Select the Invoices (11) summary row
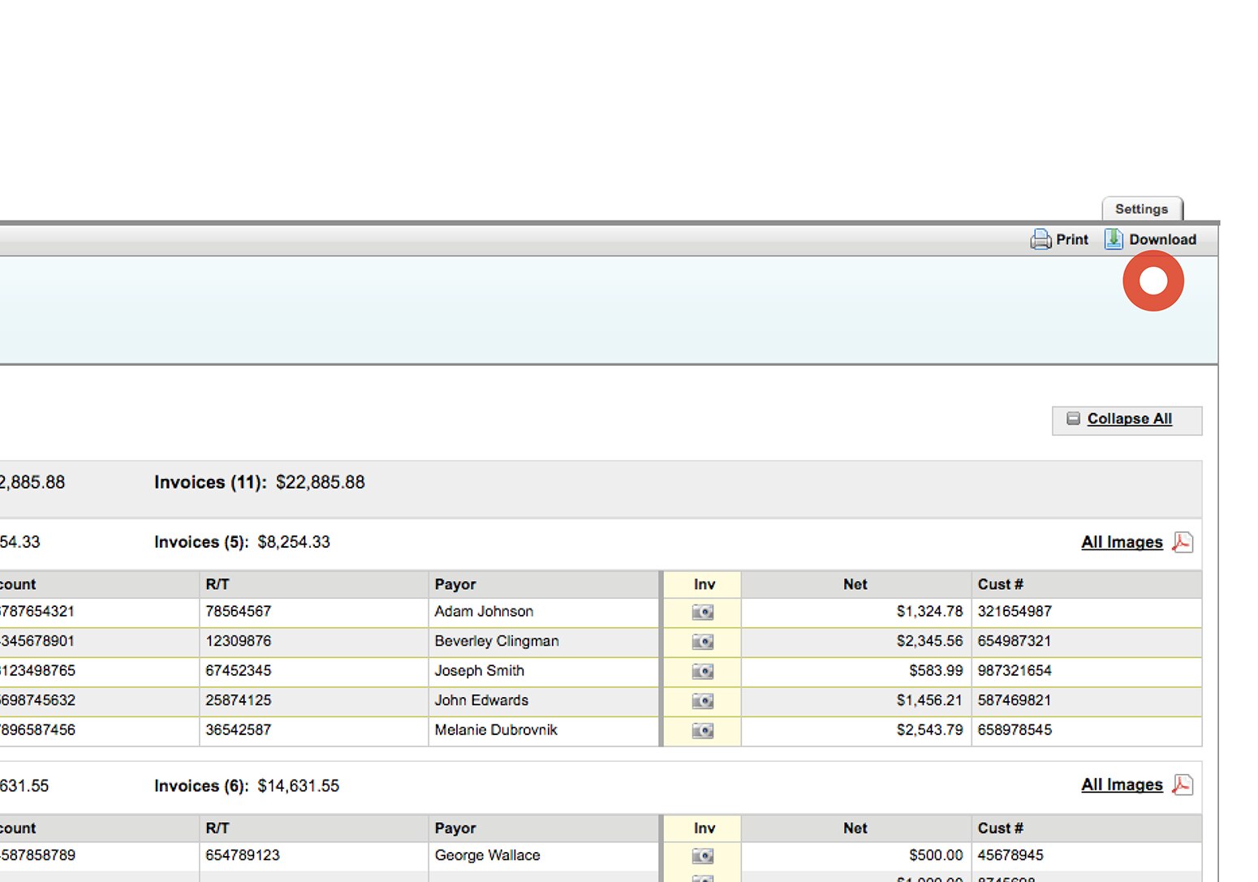This screenshot has height=882, width=1258. pyautogui.click(x=259, y=482)
